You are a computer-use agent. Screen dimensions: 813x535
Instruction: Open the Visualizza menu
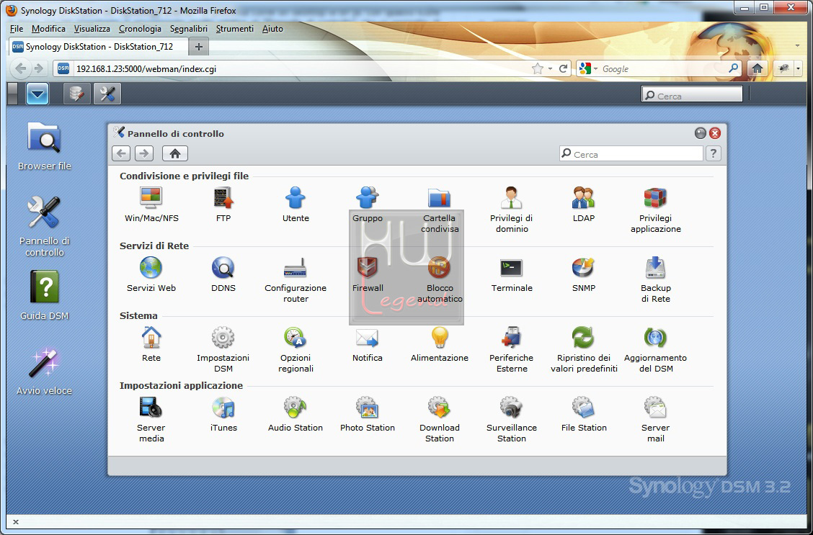coord(92,29)
